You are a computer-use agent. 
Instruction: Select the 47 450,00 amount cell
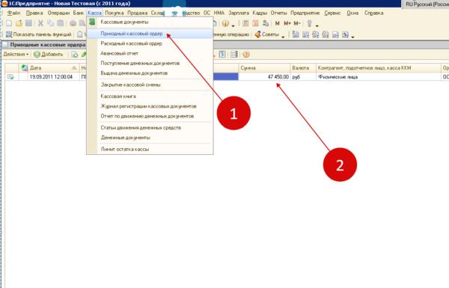pyautogui.click(x=264, y=77)
